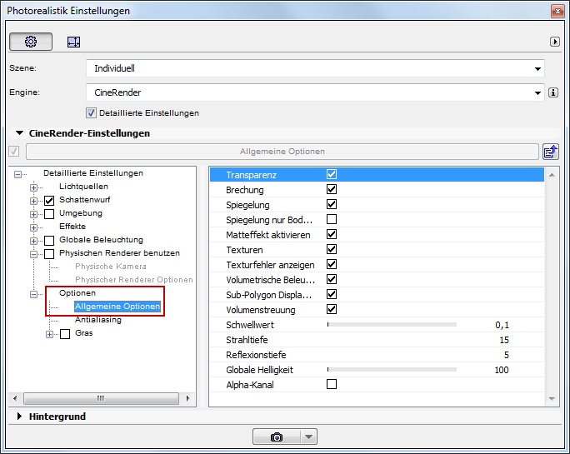The image size is (570, 454).
Task: Enable Spiegelung nur Bod... option
Action: (x=332, y=219)
